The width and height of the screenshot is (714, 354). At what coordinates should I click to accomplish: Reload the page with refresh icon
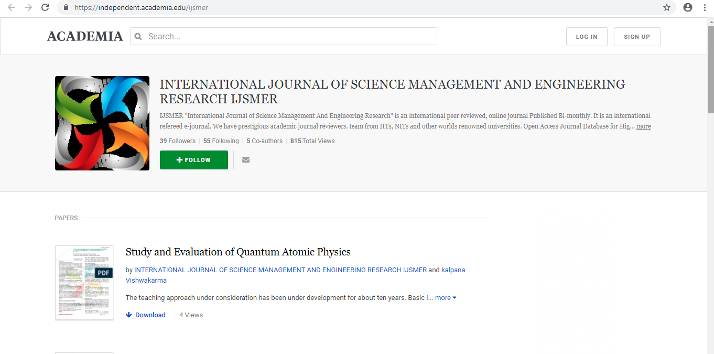pos(46,7)
